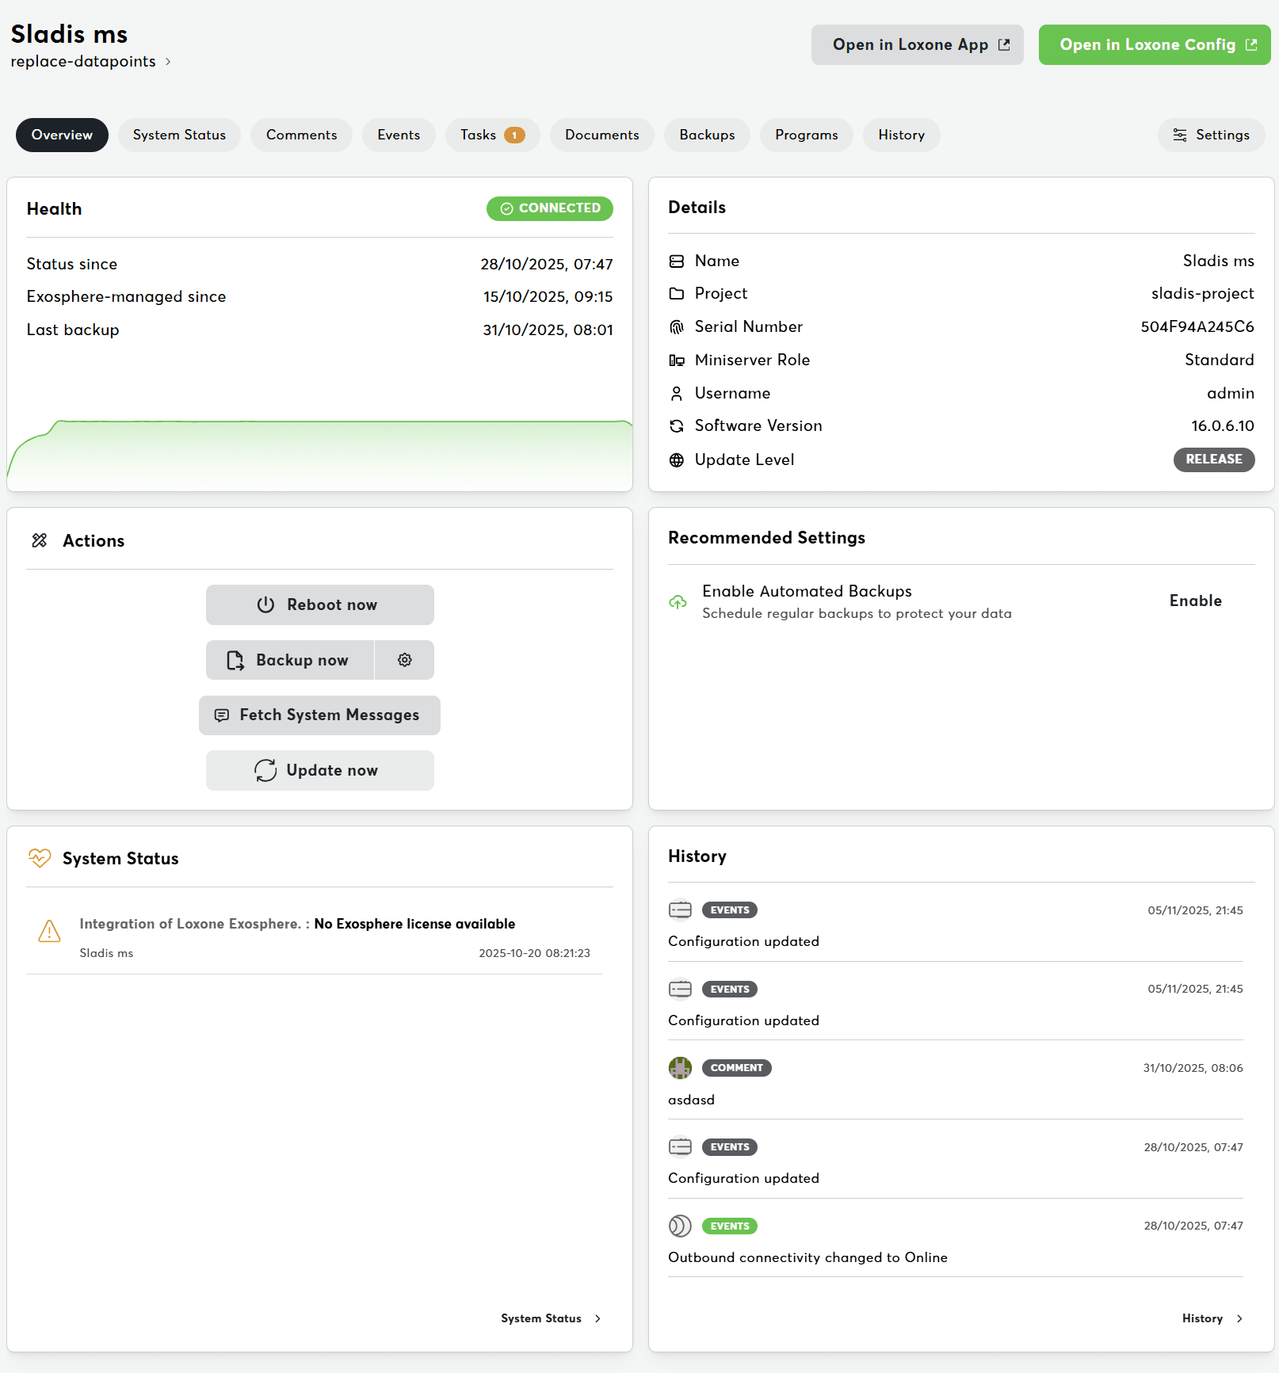Click the cloud upload icon for Automated Backups
Screen dimensions: 1279x1373
pos(678,602)
